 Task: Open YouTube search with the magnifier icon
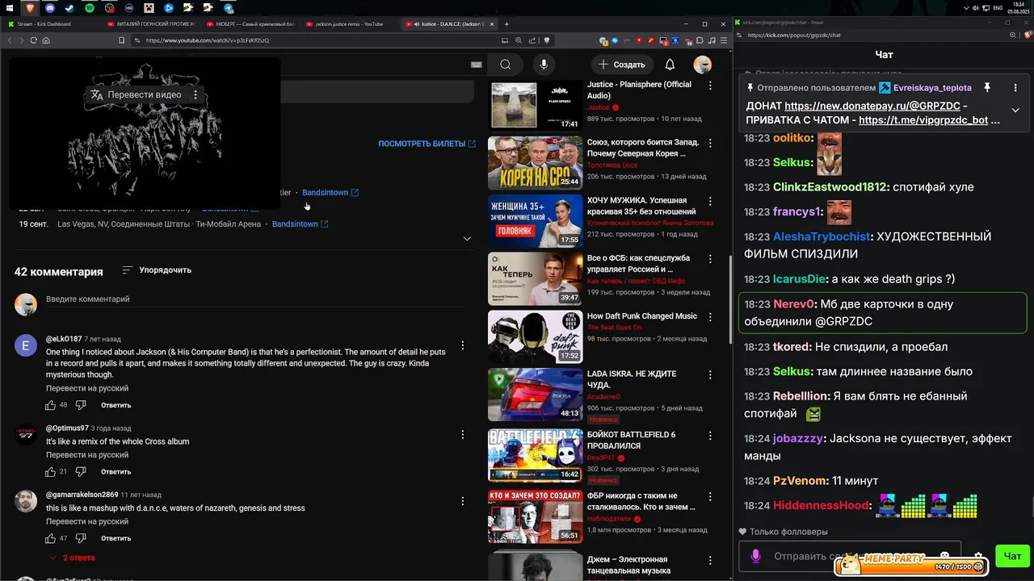505,65
